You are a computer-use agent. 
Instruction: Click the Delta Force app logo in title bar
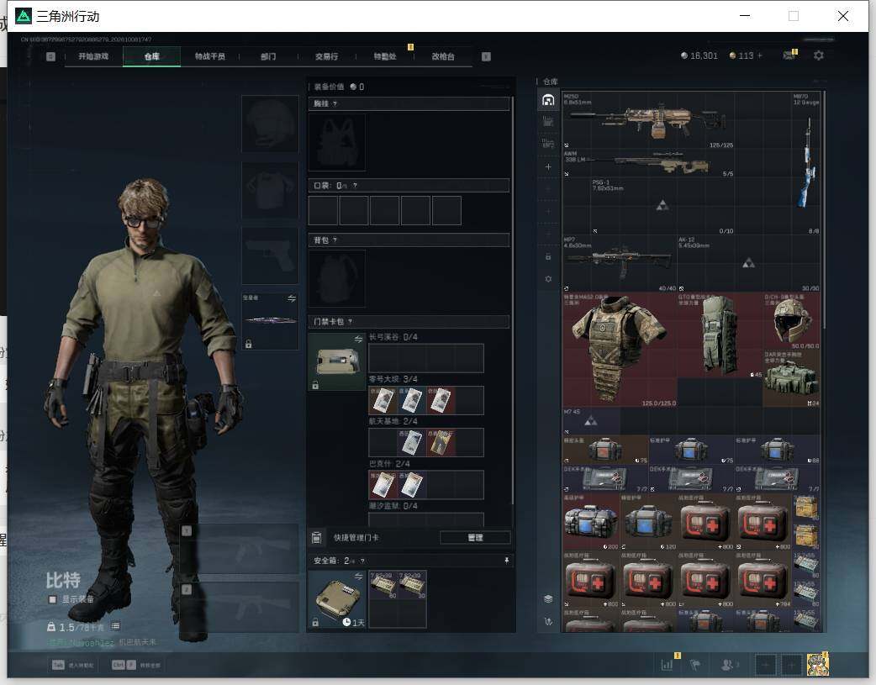point(24,16)
